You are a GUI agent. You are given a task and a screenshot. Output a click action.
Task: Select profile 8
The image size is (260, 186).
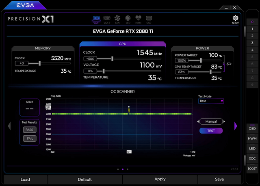[252, 78]
